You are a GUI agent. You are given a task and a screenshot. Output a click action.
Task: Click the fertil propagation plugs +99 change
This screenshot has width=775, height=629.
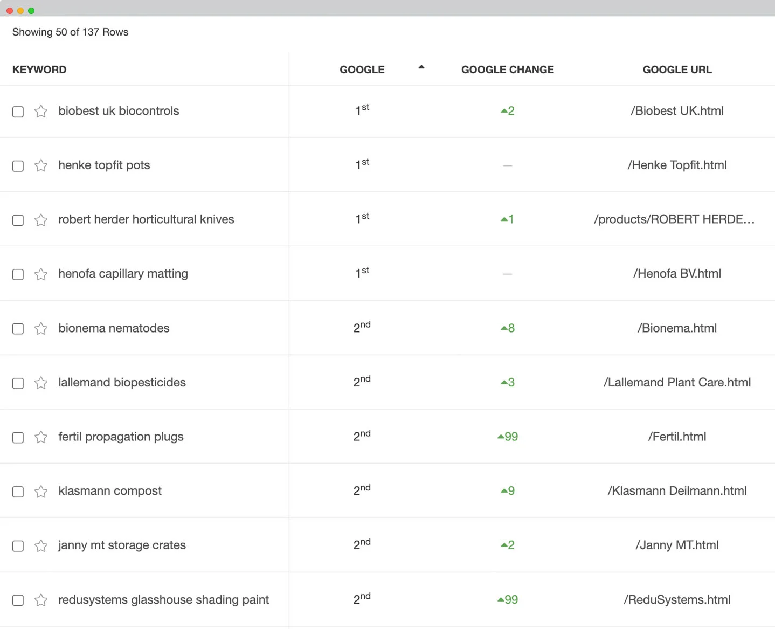click(508, 437)
